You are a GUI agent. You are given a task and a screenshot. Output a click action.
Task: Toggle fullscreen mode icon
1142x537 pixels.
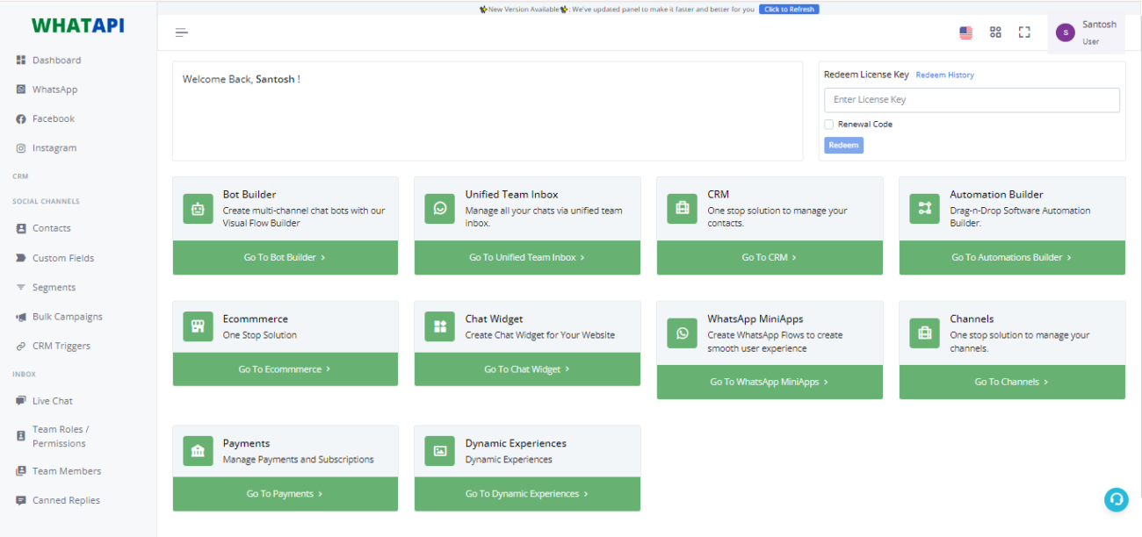point(1024,32)
